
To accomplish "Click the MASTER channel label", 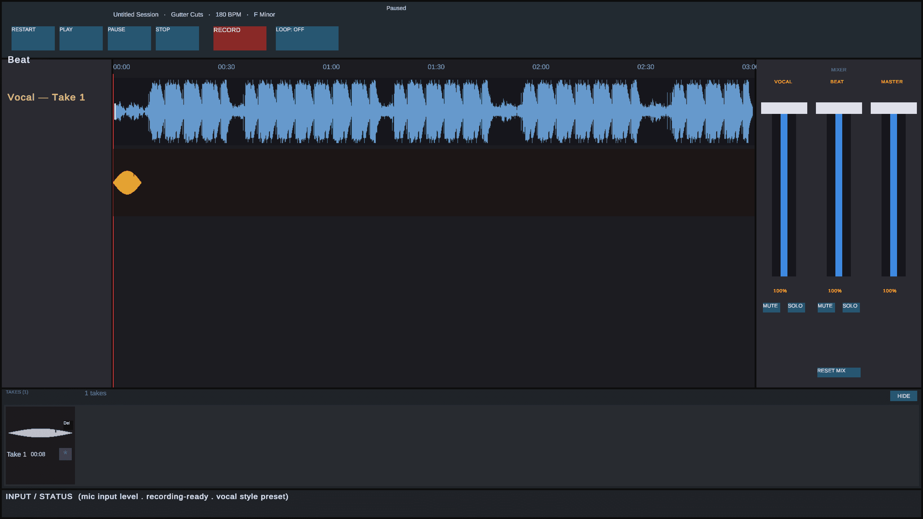I will pyautogui.click(x=892, y=82).
